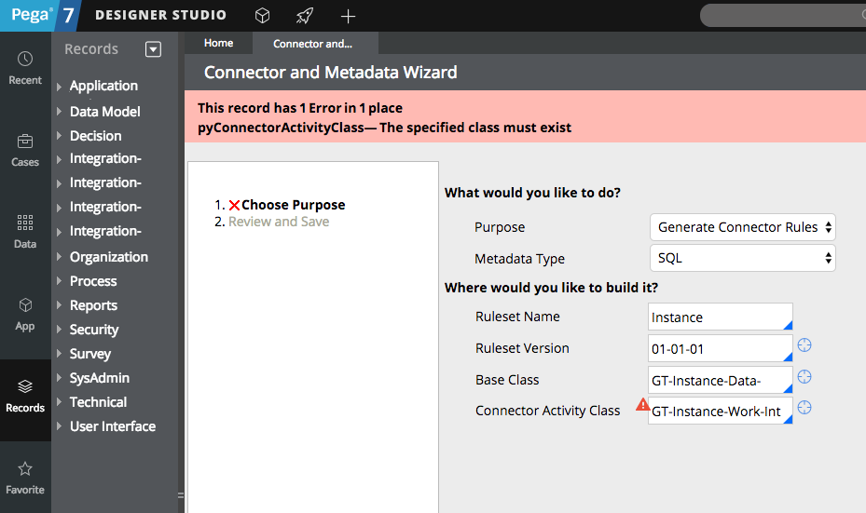Click the Choose Purpose step
Viewport: 866px width, 513px height.
pyautogui.click(x=294, y=205)
